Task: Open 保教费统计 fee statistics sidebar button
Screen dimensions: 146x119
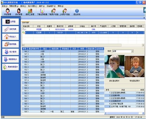Action: tap(11, 59)
